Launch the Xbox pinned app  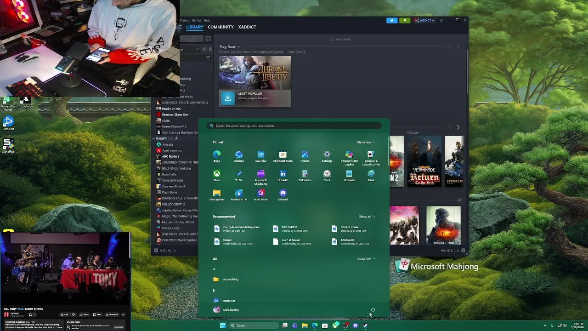[x=217, y=176]
